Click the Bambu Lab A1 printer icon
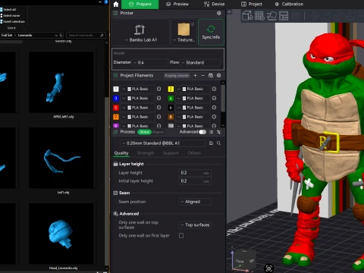 click(x=140, y=30)
